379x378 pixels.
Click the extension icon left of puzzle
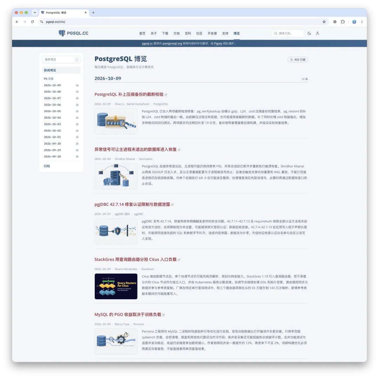coord(335,22)
